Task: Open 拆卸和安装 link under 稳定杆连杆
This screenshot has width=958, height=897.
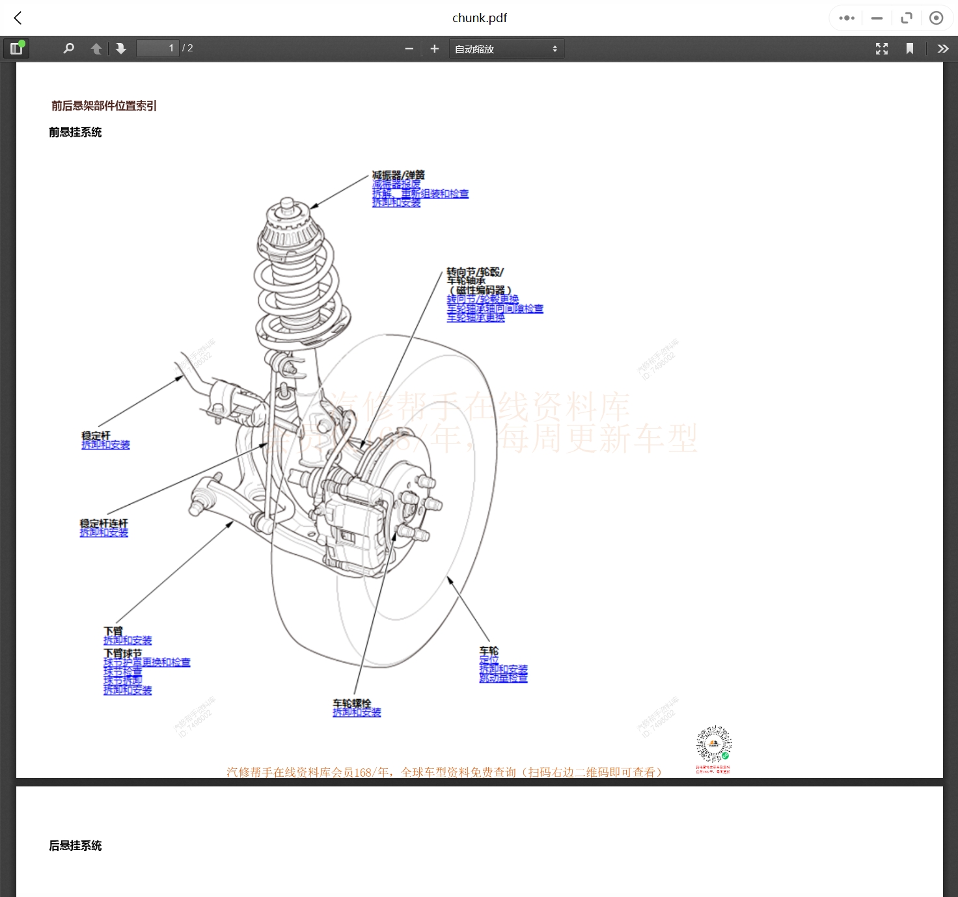Action: (104, 533)
